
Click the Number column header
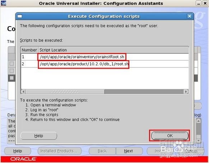[x=29, y=50]
